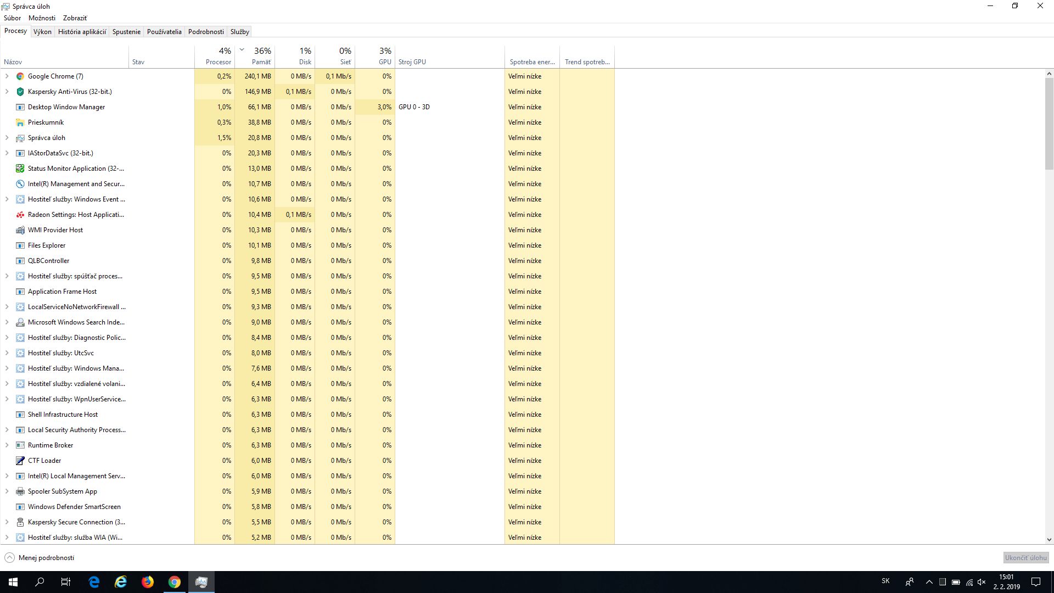Click the Ukončiť úlohu button

click(1025, 558)
